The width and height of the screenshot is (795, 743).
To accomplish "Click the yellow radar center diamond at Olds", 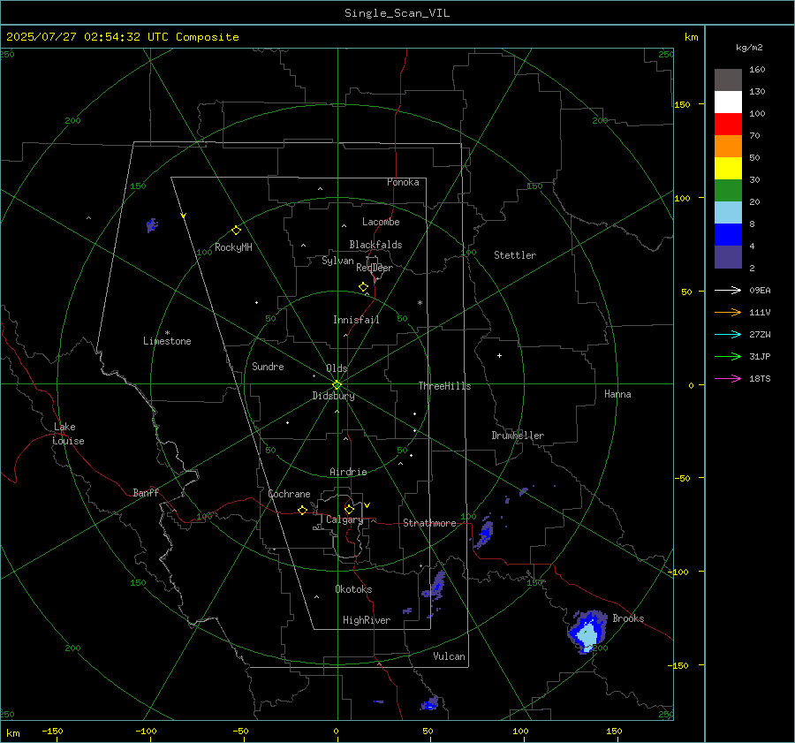I will [x=337, y=384].
